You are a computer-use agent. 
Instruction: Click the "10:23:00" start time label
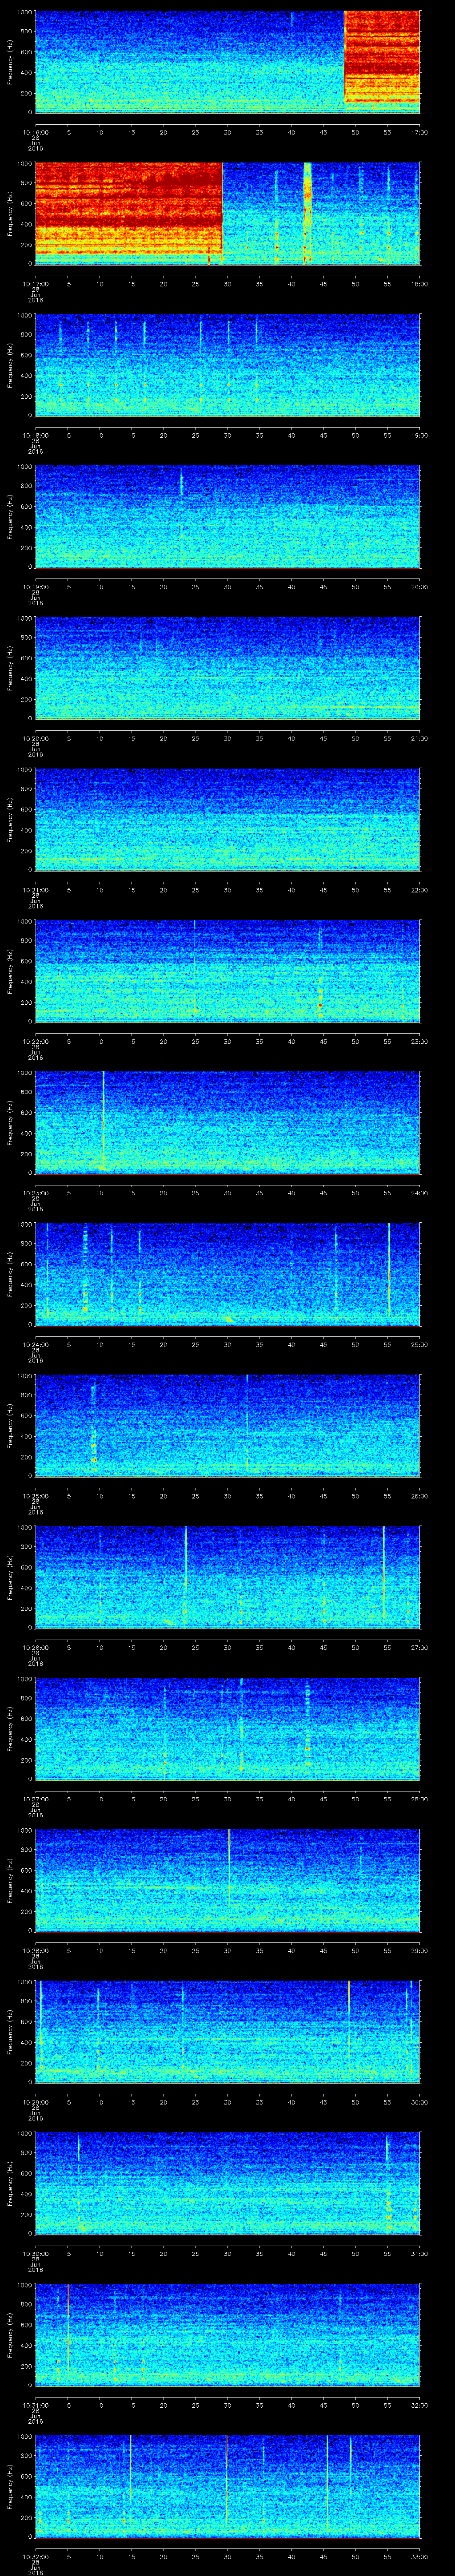click(35, 1193)
